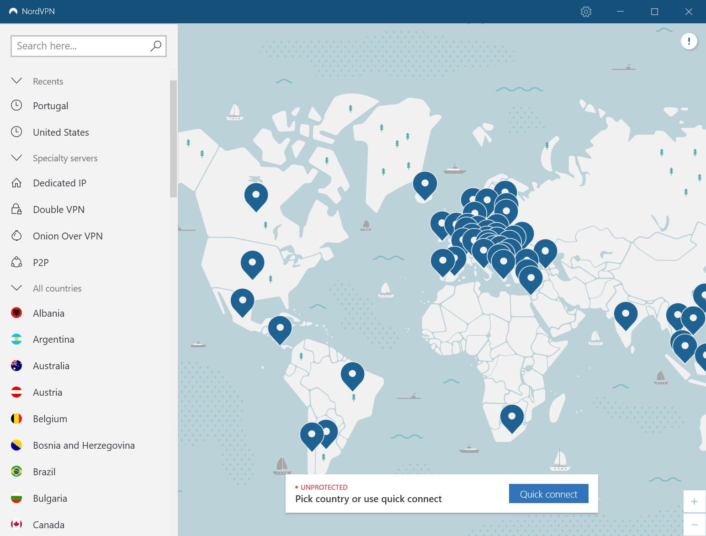706x536 pixels.
Task: Click the Bulgaria flag icon
Action: click(x=16, y=498)
